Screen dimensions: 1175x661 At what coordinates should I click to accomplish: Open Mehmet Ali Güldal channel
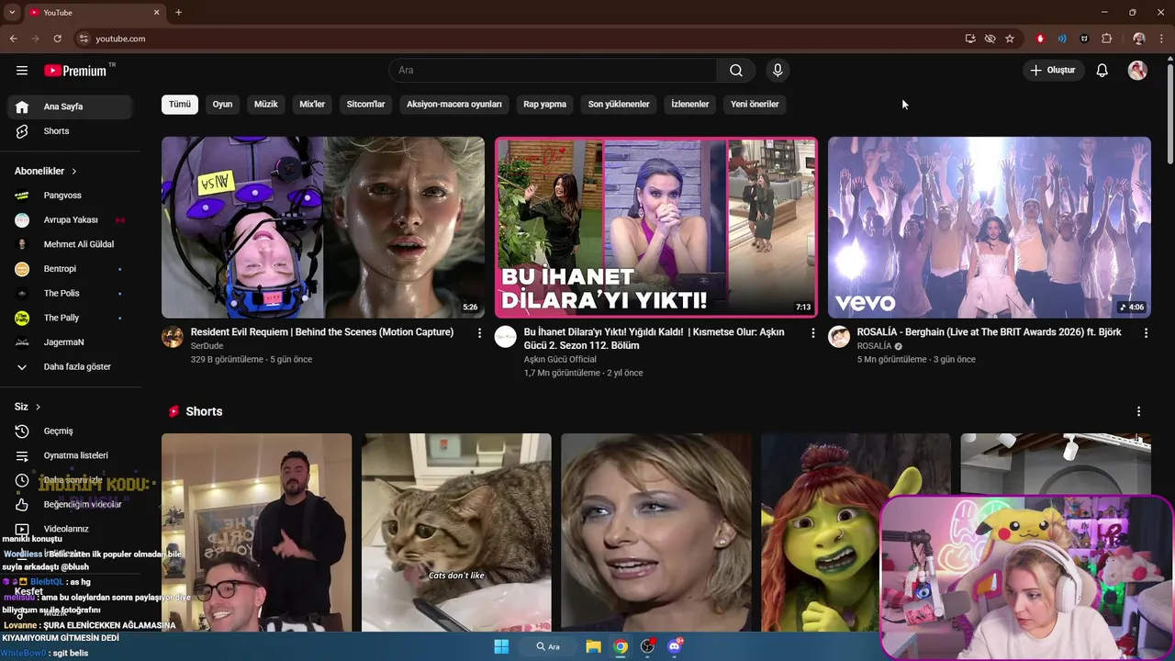(70, 244)
